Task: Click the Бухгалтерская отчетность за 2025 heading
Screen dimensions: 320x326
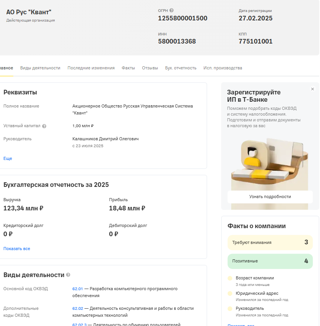Action: 56,185
